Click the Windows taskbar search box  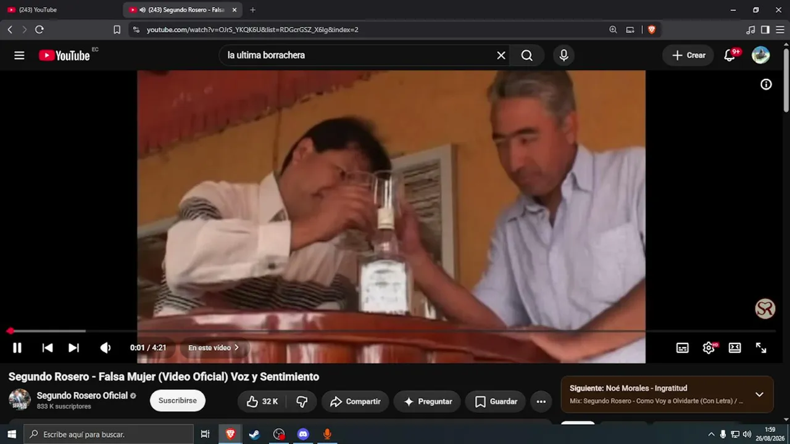pos(110,434)
